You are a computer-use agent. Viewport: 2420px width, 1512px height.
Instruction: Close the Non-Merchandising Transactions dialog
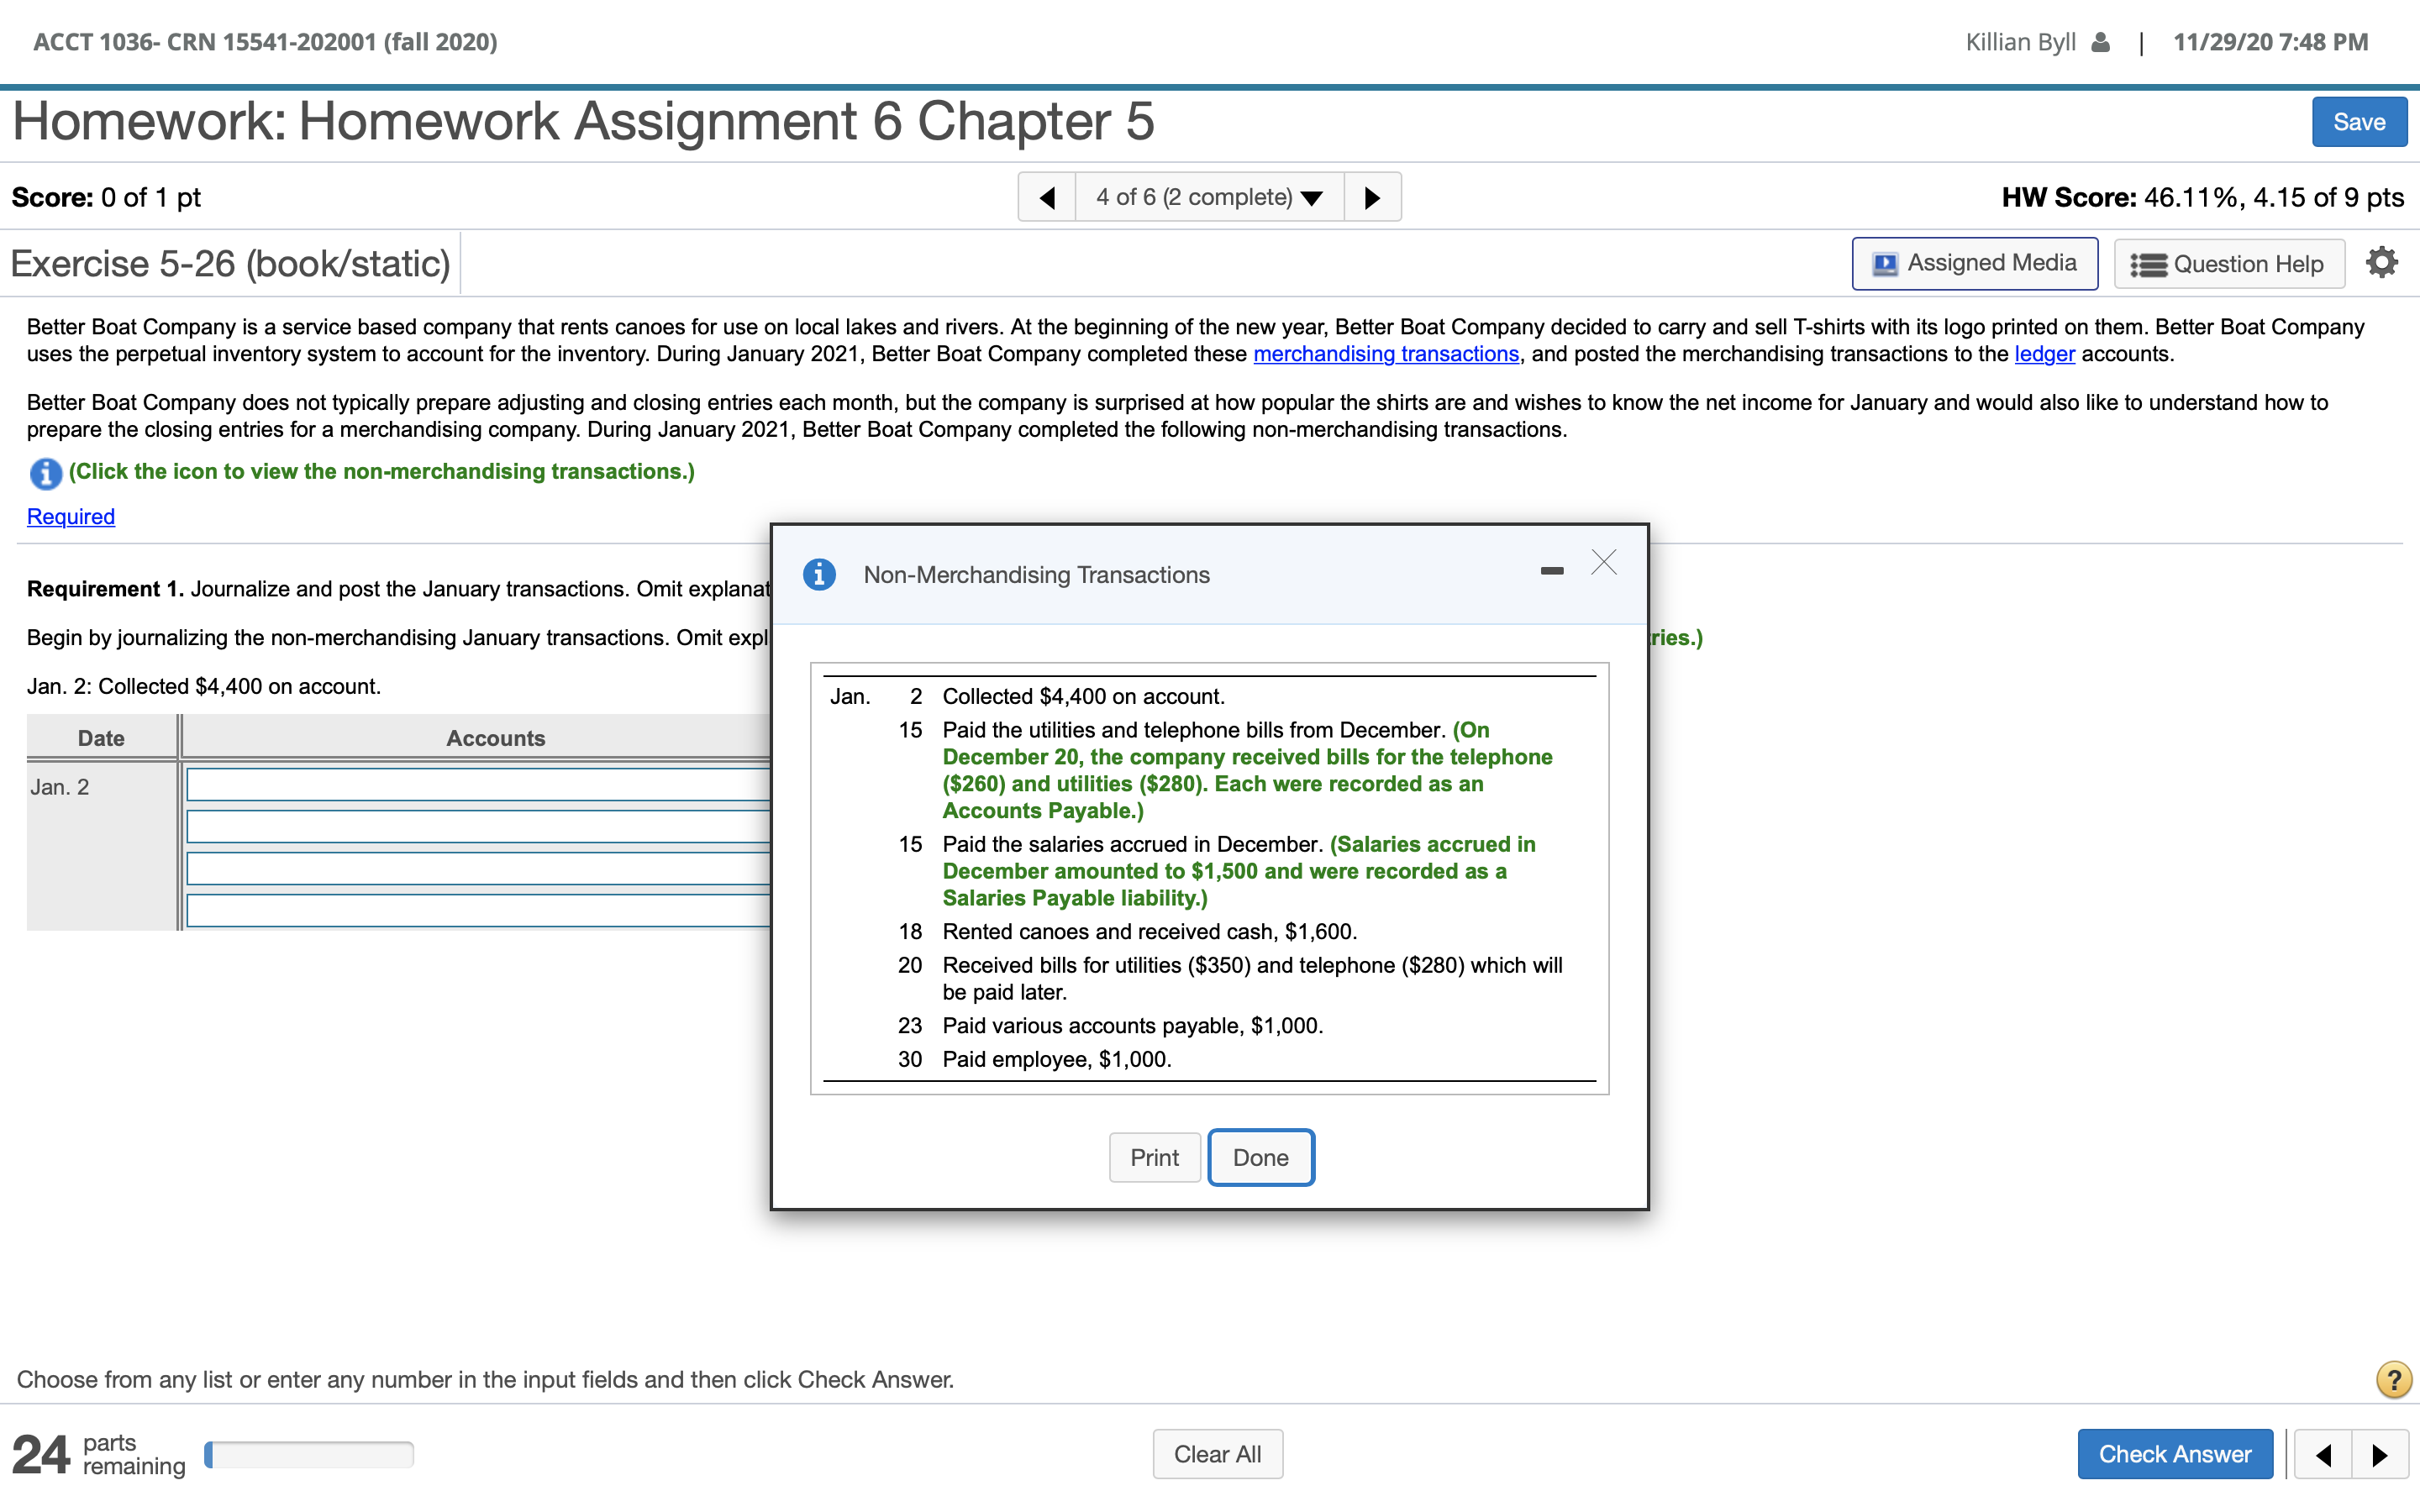coord(1603,563)
